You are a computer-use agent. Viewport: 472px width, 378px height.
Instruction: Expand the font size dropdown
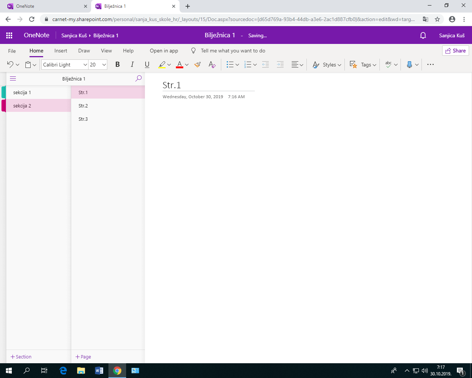104,65
